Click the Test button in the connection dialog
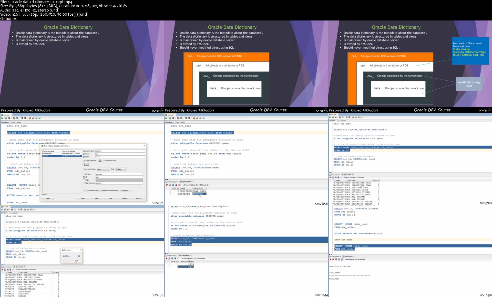Viewport: 492px width, 297px height. [x=111, y=198]
